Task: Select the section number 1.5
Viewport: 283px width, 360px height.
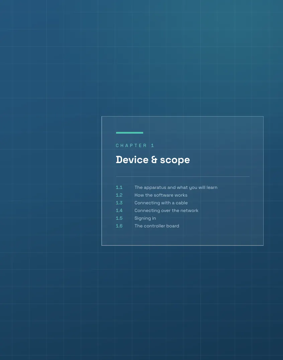Action: [119, 218]
